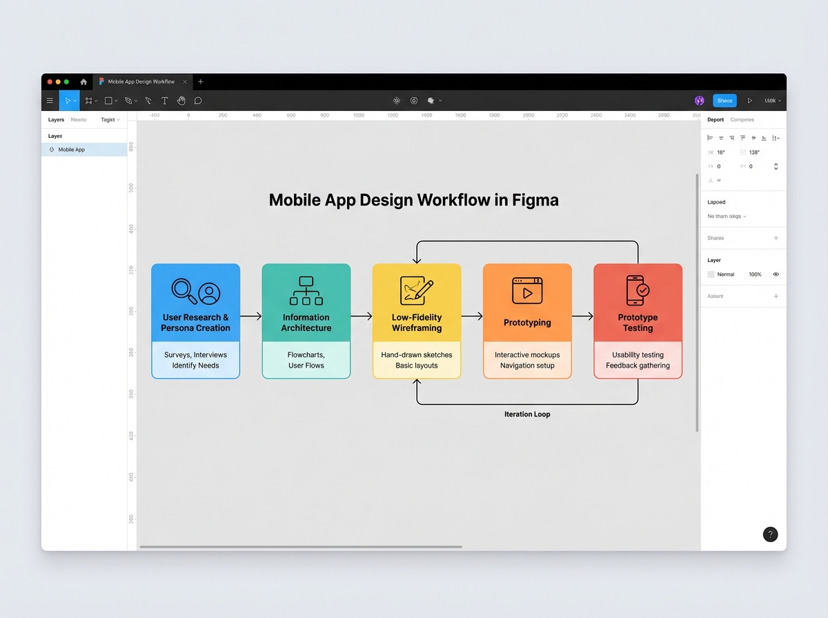Select the Hand tool
Image resolution: width=828 pixels, height=618 pixels.
181,100
